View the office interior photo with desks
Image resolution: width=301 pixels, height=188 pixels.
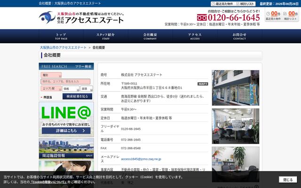point(236,126)
